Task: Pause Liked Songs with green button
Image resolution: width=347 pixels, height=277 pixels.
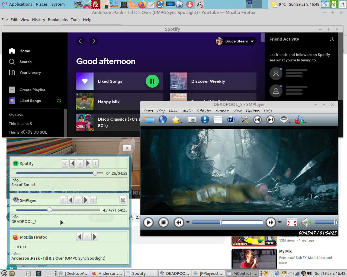Action: coord(152,81)
